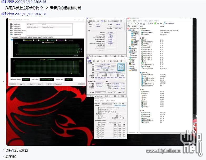Click Clear button in stability test
This screenshot has width=206, height=160.
point(31,84)
